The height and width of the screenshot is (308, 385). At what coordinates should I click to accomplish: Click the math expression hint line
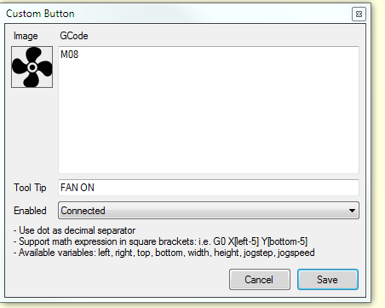pyautogui.click(x=160, y=241)
